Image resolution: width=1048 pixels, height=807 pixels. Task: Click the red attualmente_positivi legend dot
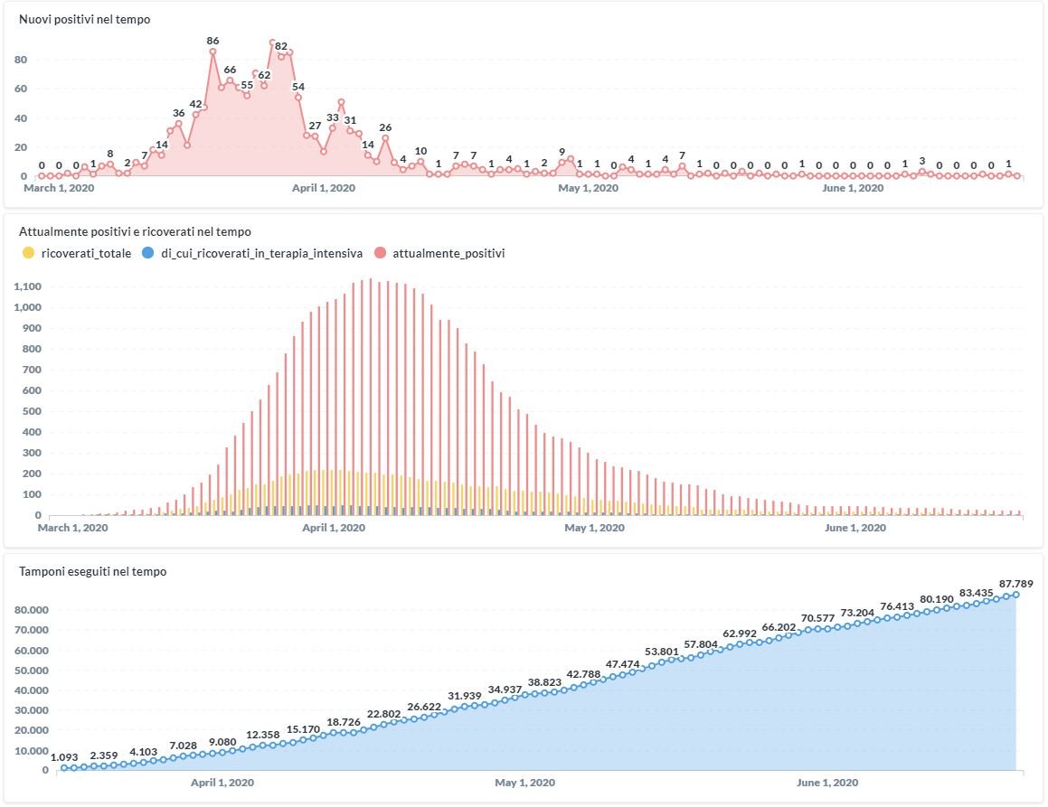[x=380, y=254]
